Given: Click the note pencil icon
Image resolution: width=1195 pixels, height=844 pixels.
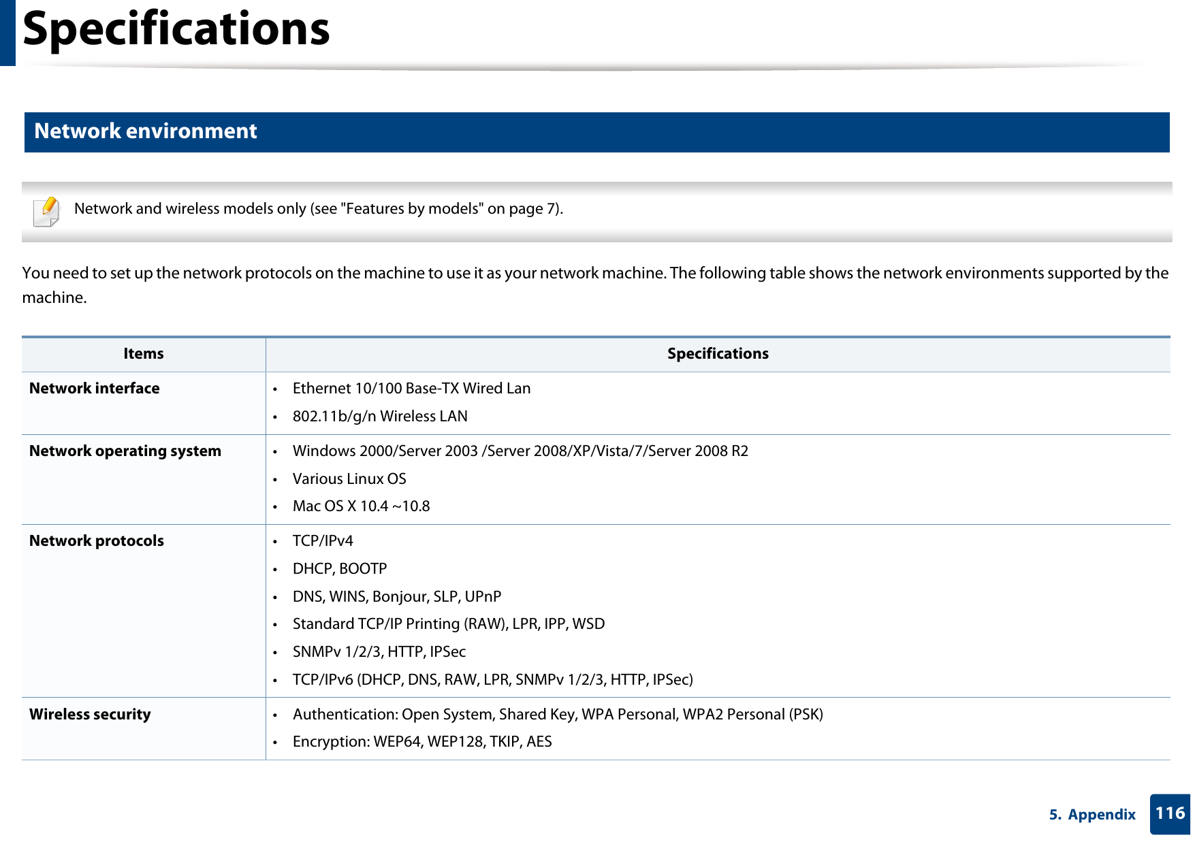Looking at the screenshot, I should tap(46, 210).
